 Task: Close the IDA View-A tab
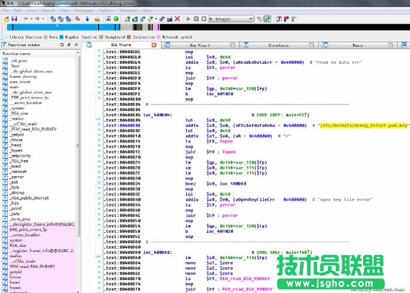[154, 45]
